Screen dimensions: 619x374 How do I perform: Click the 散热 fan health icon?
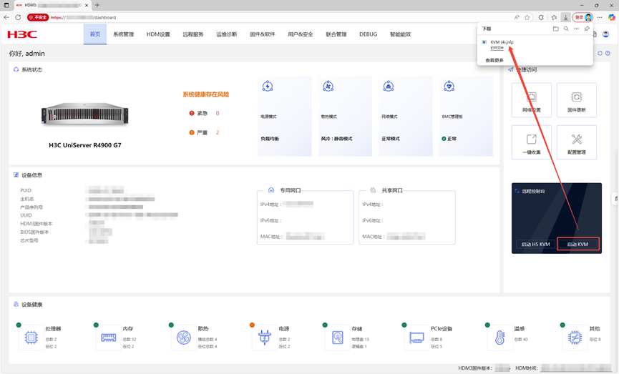[x=184, y=338]
